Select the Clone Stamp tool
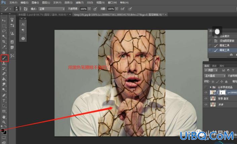The image size is (237, 144). pos(4,63)
